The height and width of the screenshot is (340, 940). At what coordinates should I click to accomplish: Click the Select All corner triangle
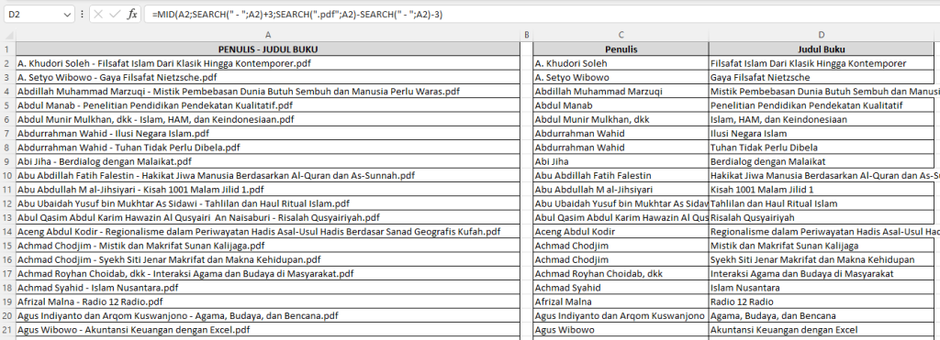tap(7, 36)
